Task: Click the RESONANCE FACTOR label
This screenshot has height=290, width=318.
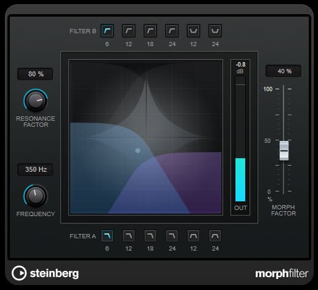Action: click(36, 121)
